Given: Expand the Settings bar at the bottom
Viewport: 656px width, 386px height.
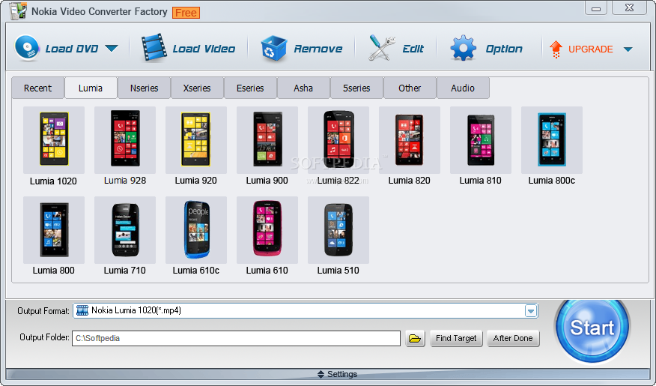Looking at the screenshot, I should [x=328, y=374].
